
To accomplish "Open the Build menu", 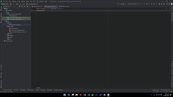I will pyautogui.click(x=28, y=1).
